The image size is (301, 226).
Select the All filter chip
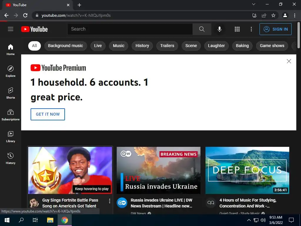34,46
